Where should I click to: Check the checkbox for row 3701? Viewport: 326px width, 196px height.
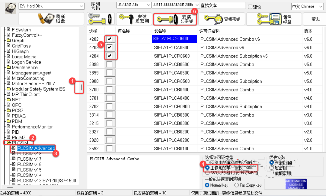point(109,98)
